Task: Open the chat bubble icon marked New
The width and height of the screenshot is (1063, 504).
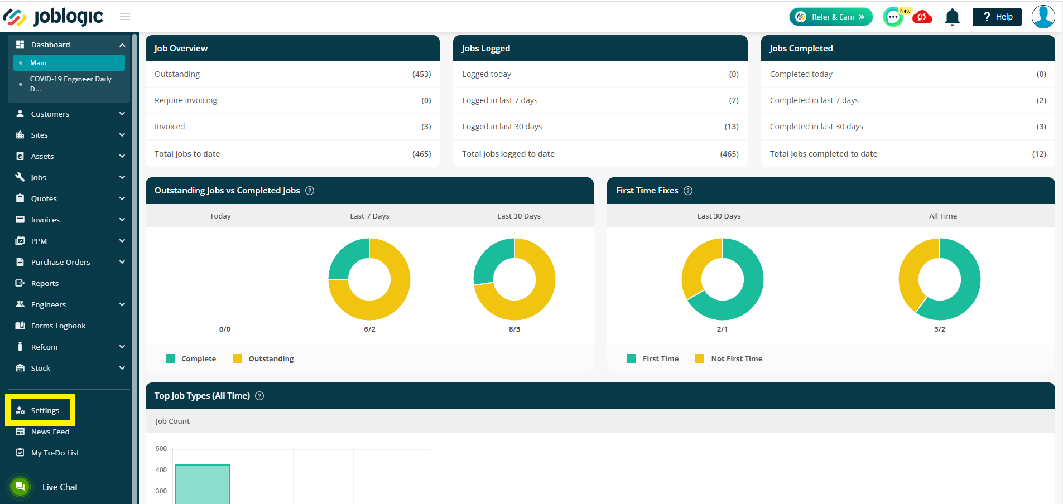Action: [894, 17]
